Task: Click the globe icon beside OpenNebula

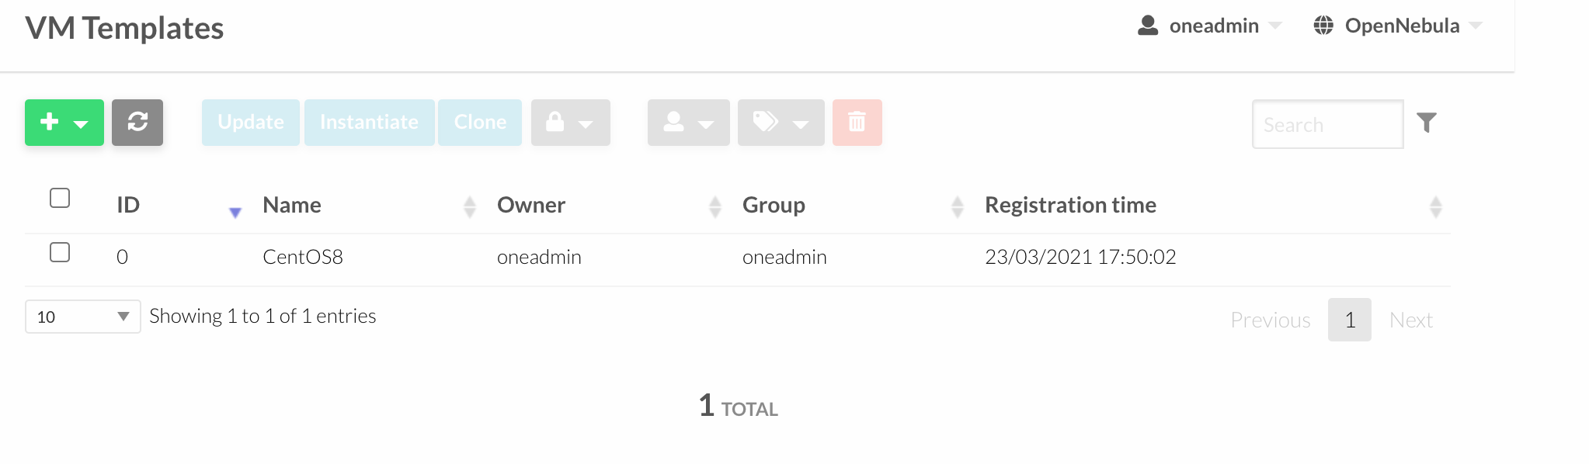Action: point(1323,26)
